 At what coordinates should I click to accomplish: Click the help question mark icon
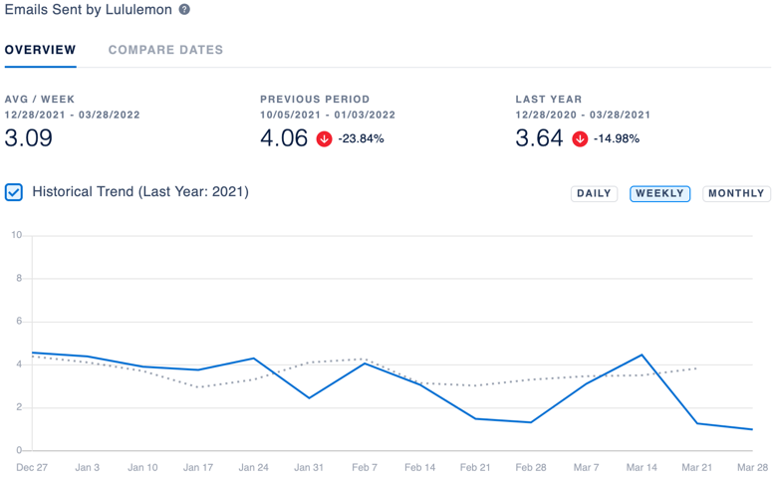(x=184, y=9)
